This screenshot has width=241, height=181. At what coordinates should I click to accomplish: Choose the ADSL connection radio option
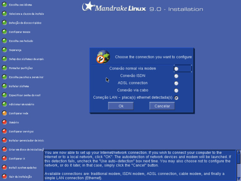coord(176,83)
